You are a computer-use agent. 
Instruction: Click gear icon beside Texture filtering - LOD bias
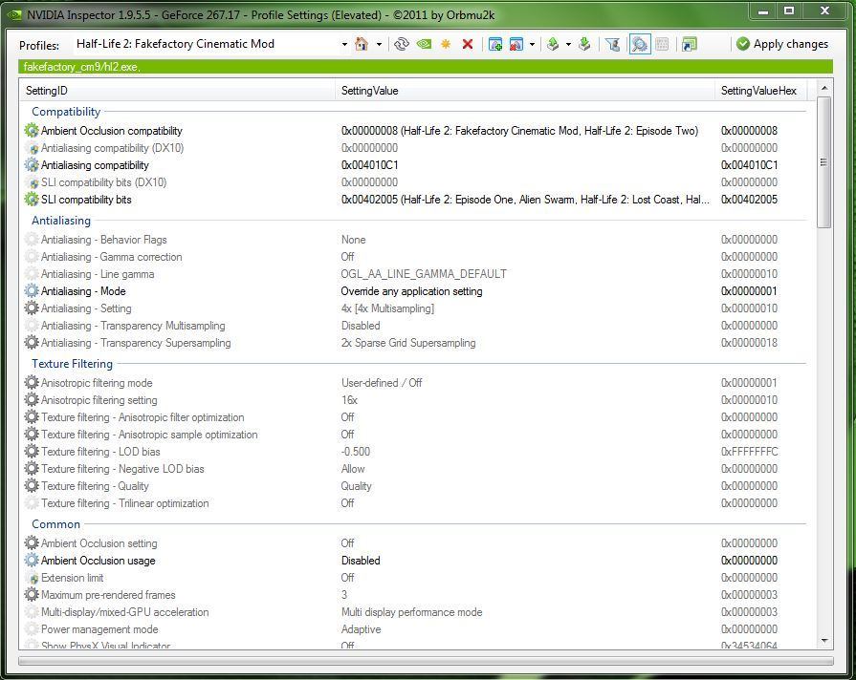(32, 451)
